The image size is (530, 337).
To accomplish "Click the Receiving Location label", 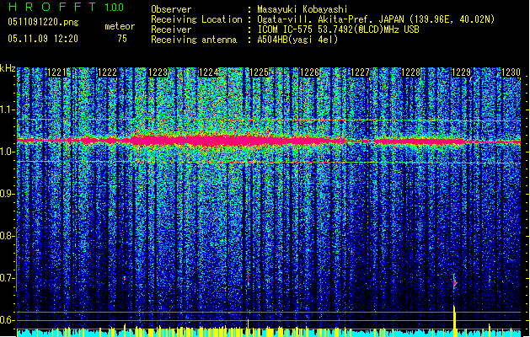I will pyautogui.click(x=196, y=19).
